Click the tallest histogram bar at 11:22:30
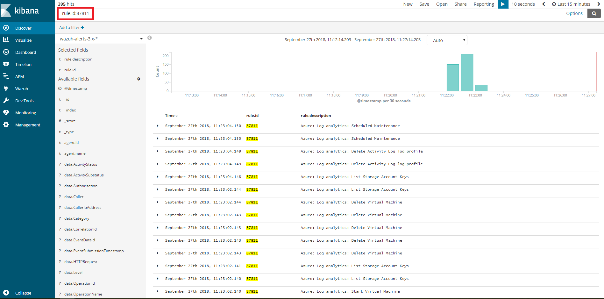The width and height of the screenshot is (604, 299). (x=467, y=73)
